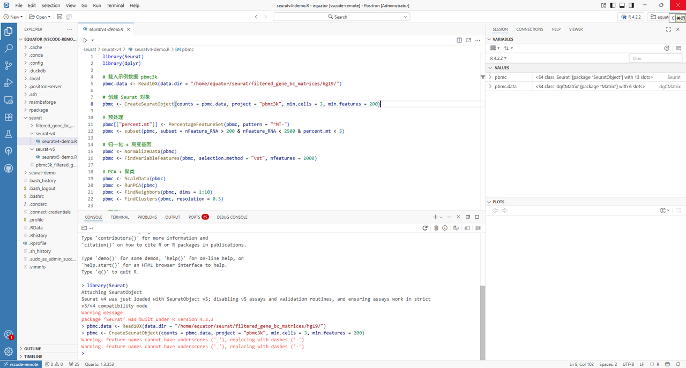Click in the variables filter field
The height and width of the screenshot is (368, 686).
tap(655, 58)
